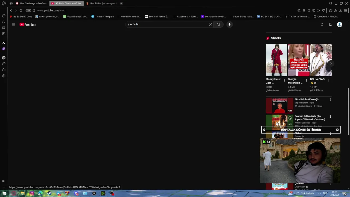This screenshot has width=350, height=197.
Task: Open Instagram from the taskbar
Action: coord(31,193)
